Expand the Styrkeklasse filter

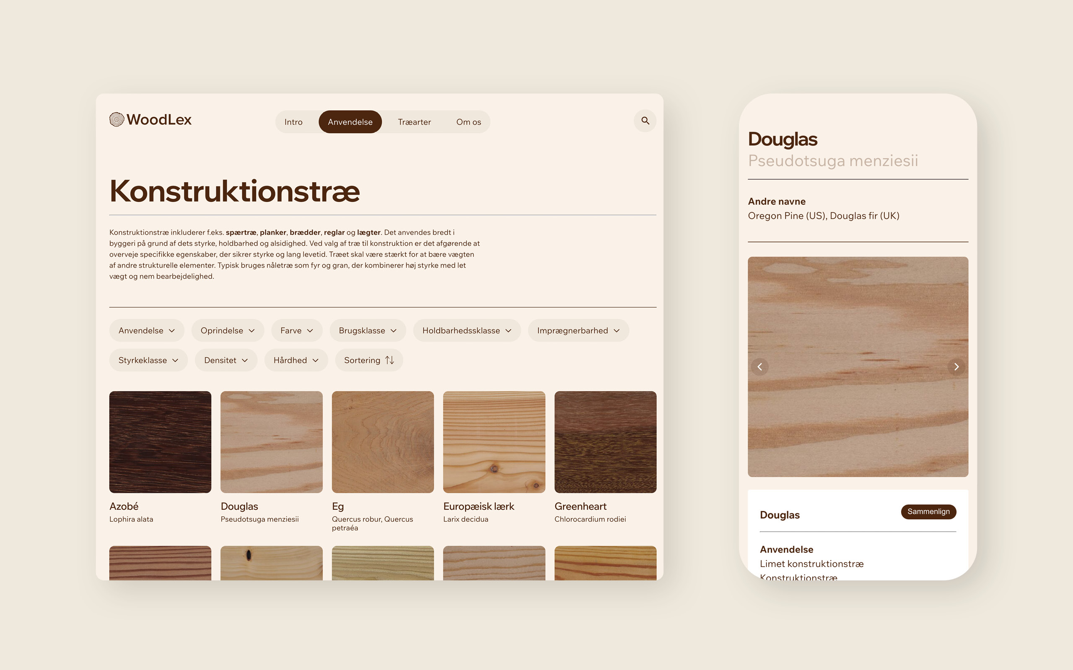pyautogui.click(x=148, y=360)
